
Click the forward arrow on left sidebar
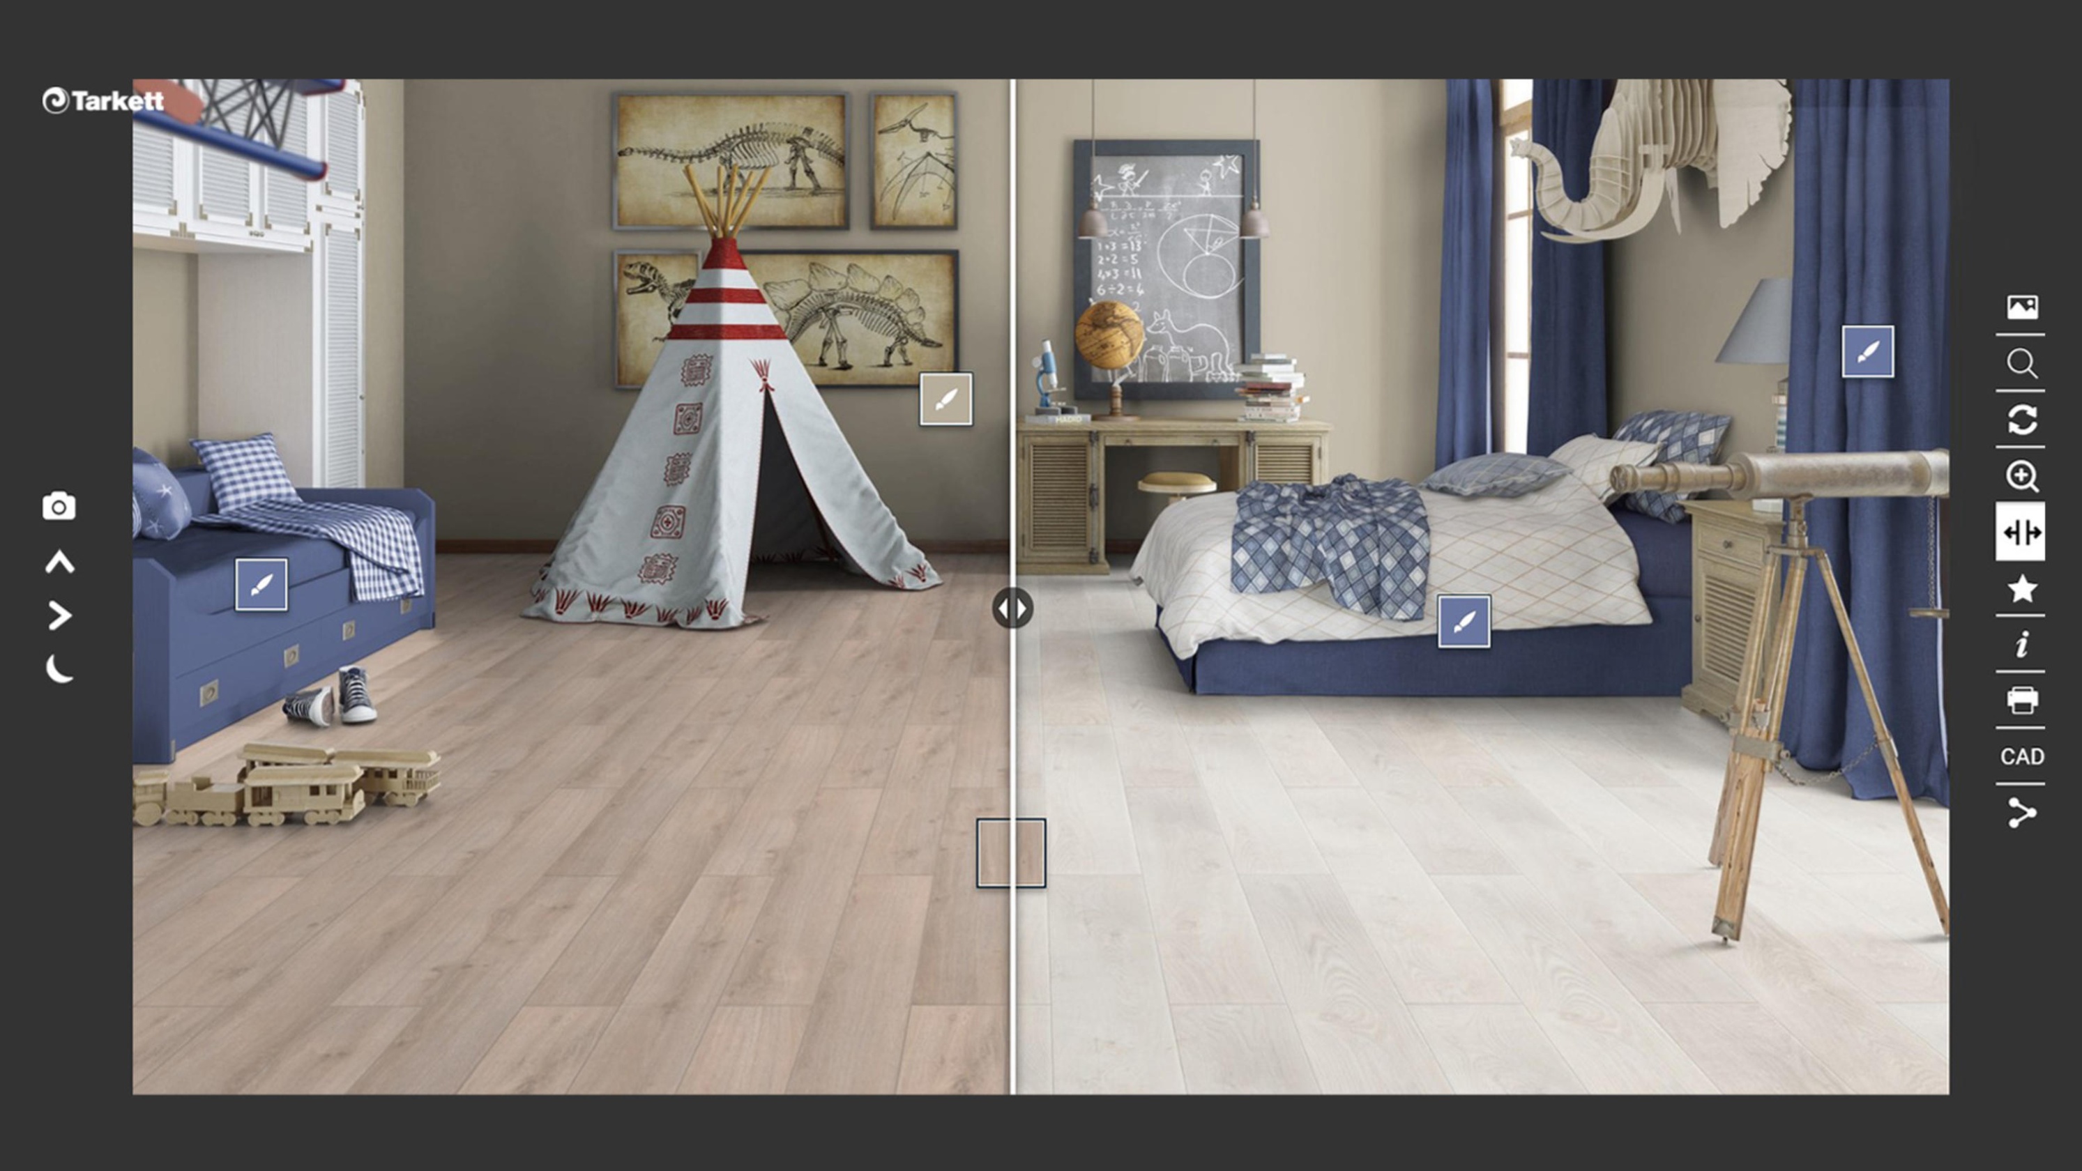click(x=57, y=613)
